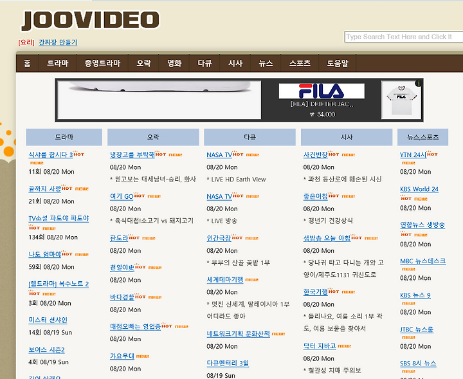This screenshot has width=463, height=379.
Task: Open 뉴스 in the navigation bar
Action: coord(266,63)
